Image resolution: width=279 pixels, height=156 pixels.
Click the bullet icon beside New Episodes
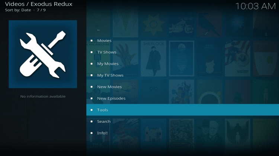click(x=92, y=98)
